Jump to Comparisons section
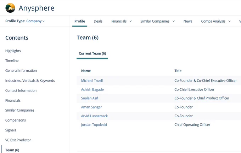Image resolution: width=241 pixels, height=153 pixels. tap(16, 120)
